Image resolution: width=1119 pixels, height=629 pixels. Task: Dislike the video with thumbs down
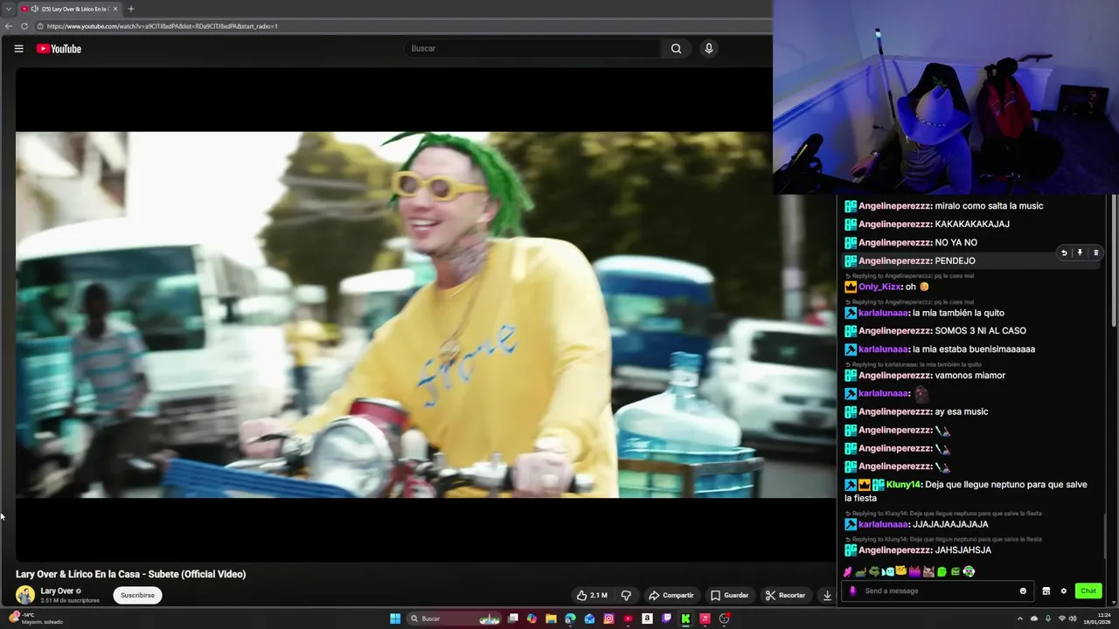pos(626,595)
